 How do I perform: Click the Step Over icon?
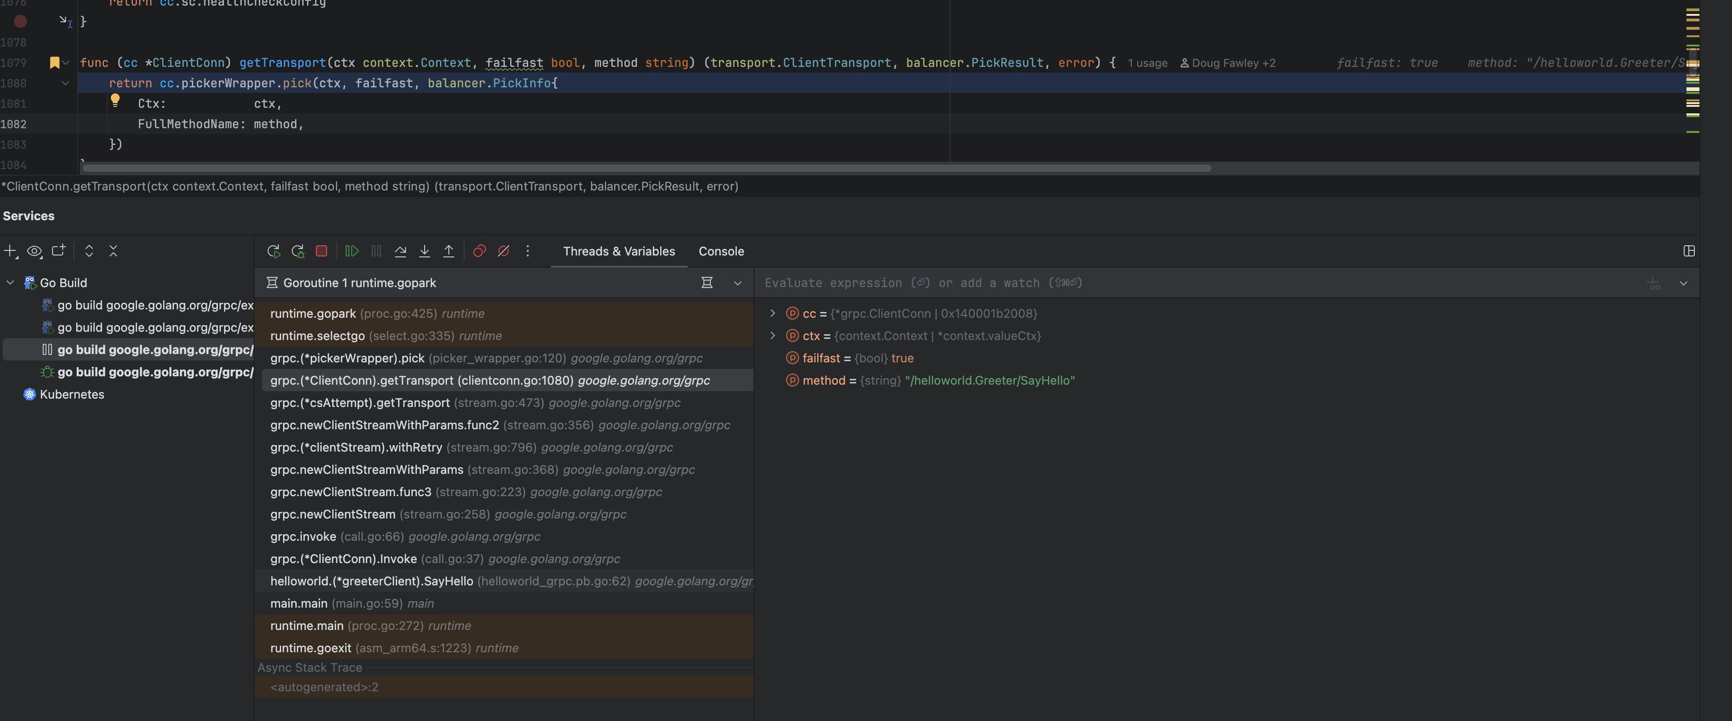pyautogui.click(x=400, y=251)
